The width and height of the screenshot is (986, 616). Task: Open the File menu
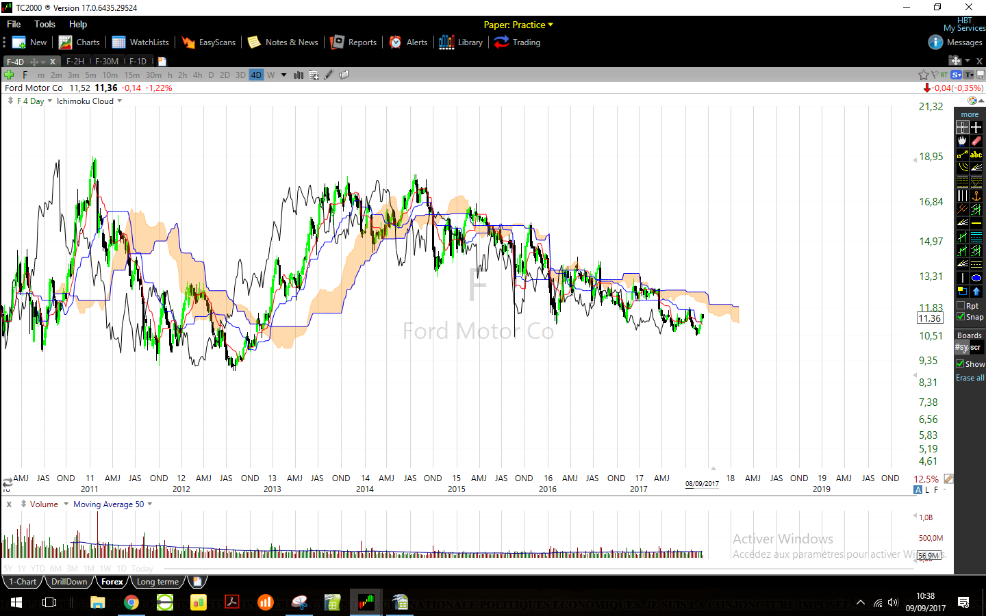[14, 24]
